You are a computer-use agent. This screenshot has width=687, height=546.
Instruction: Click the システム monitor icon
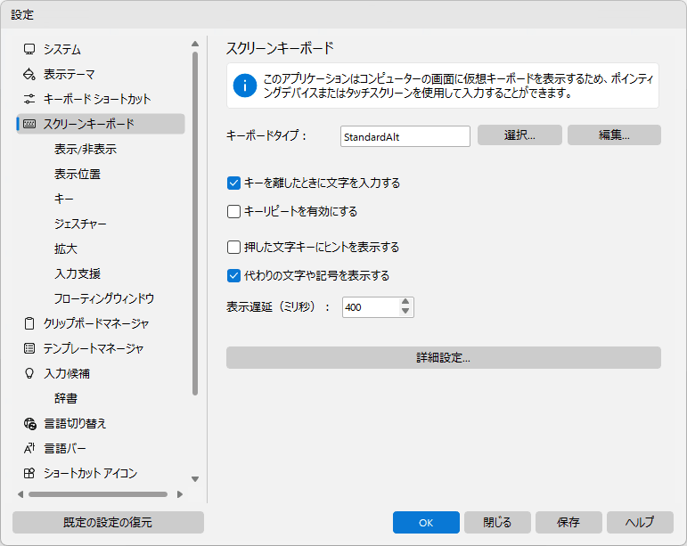click(29, 49)
